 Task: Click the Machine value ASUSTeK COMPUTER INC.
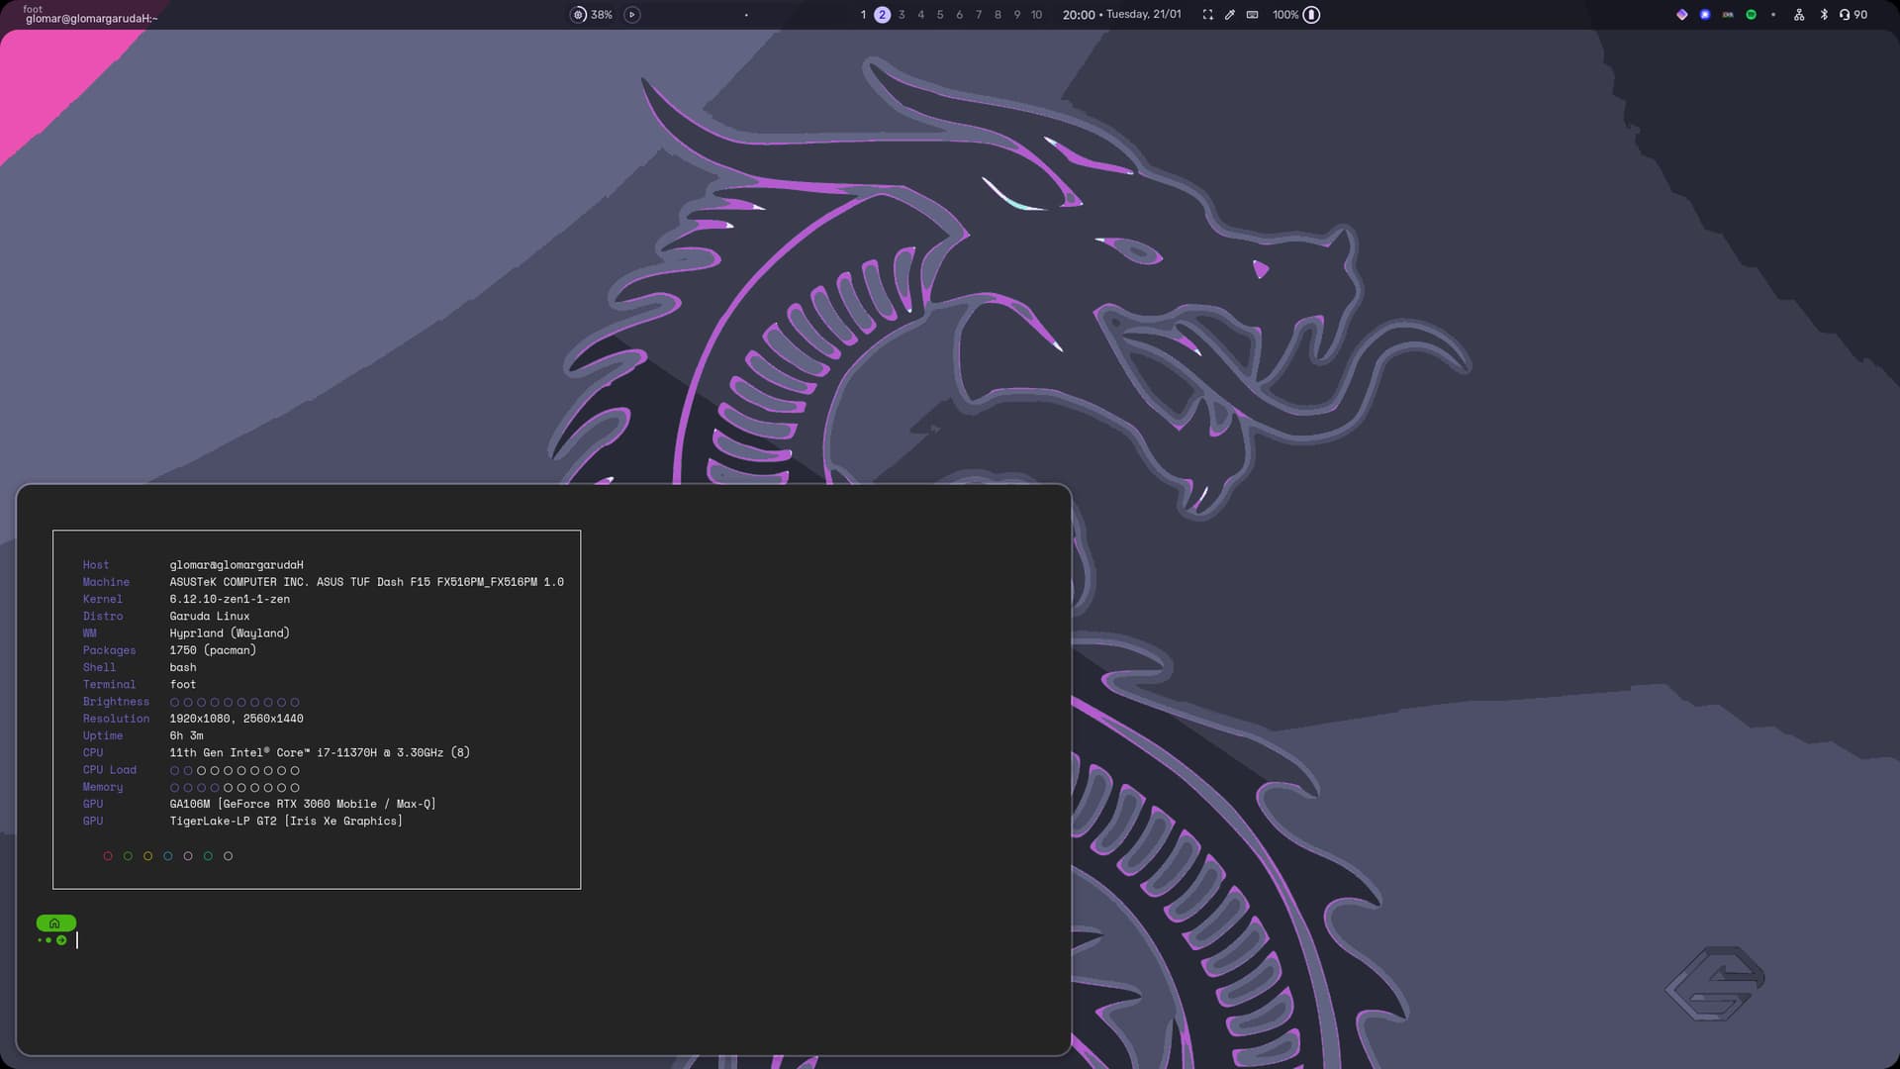pos(366,582)
